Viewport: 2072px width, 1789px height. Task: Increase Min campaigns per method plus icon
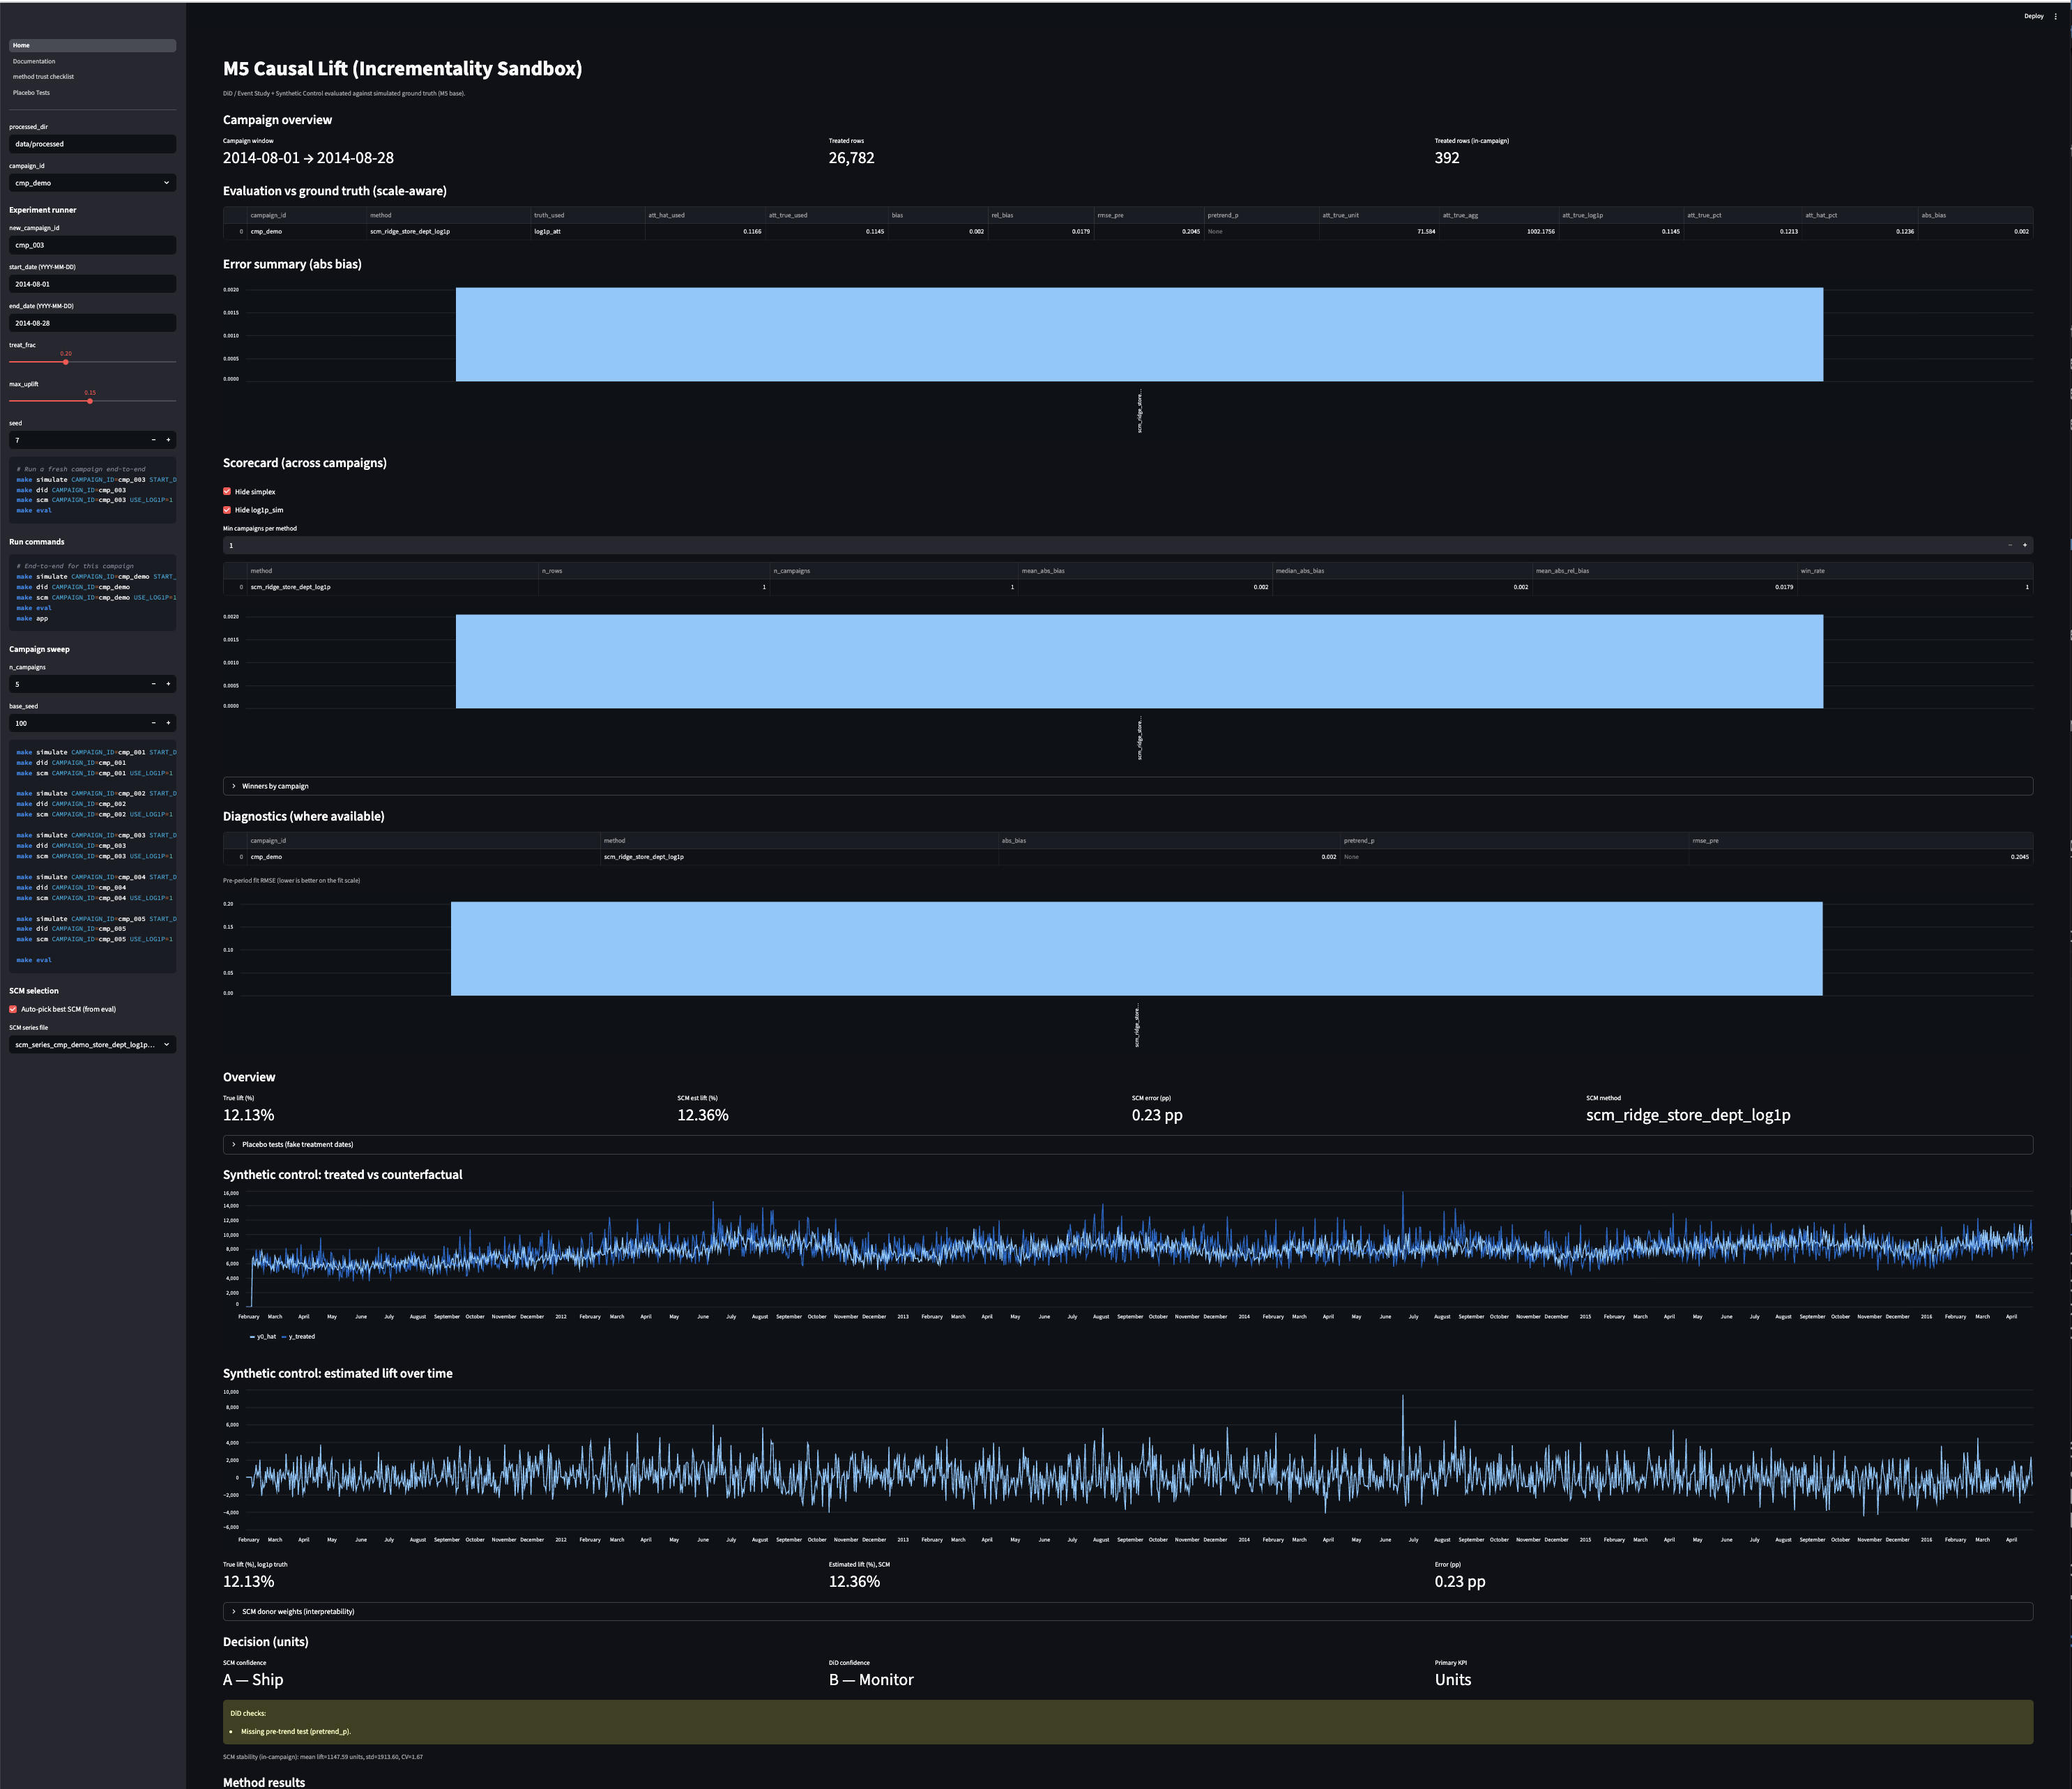(x=2025, y=546)
